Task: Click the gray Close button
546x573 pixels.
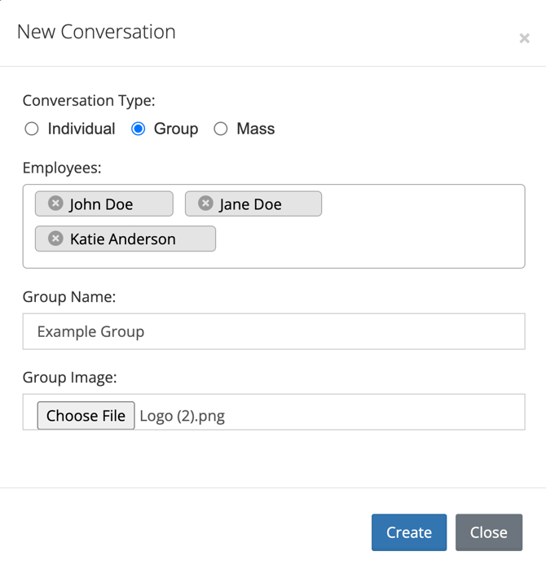Action: click(x=489, y=532)
